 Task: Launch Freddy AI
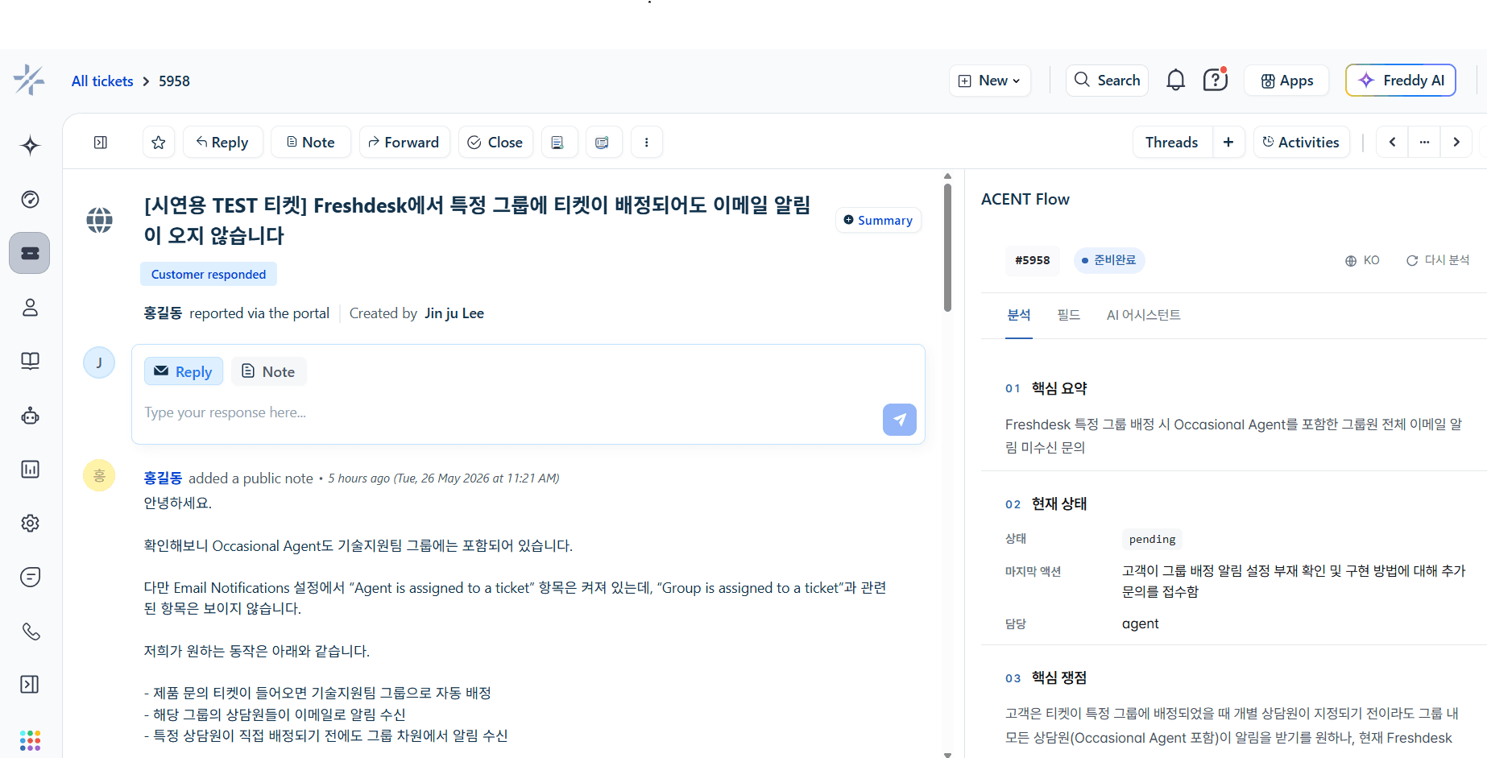tap(1401, 81)
